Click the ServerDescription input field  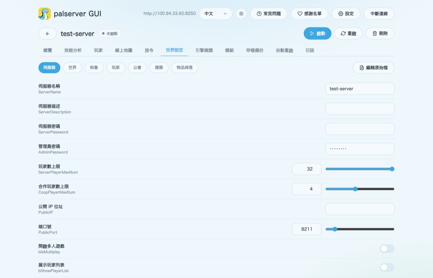coord(360,109)
